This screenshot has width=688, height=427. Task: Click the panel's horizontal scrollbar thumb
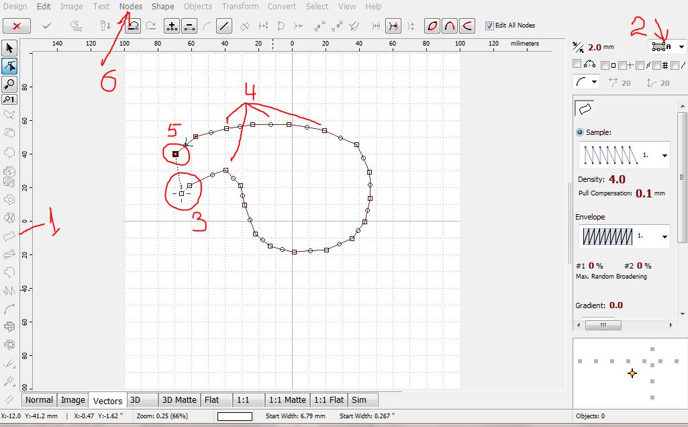[602, 325]
